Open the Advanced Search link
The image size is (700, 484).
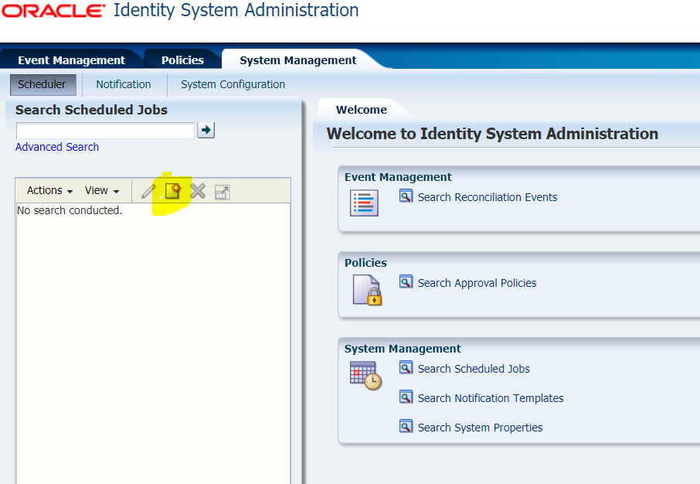coord(56,146)
